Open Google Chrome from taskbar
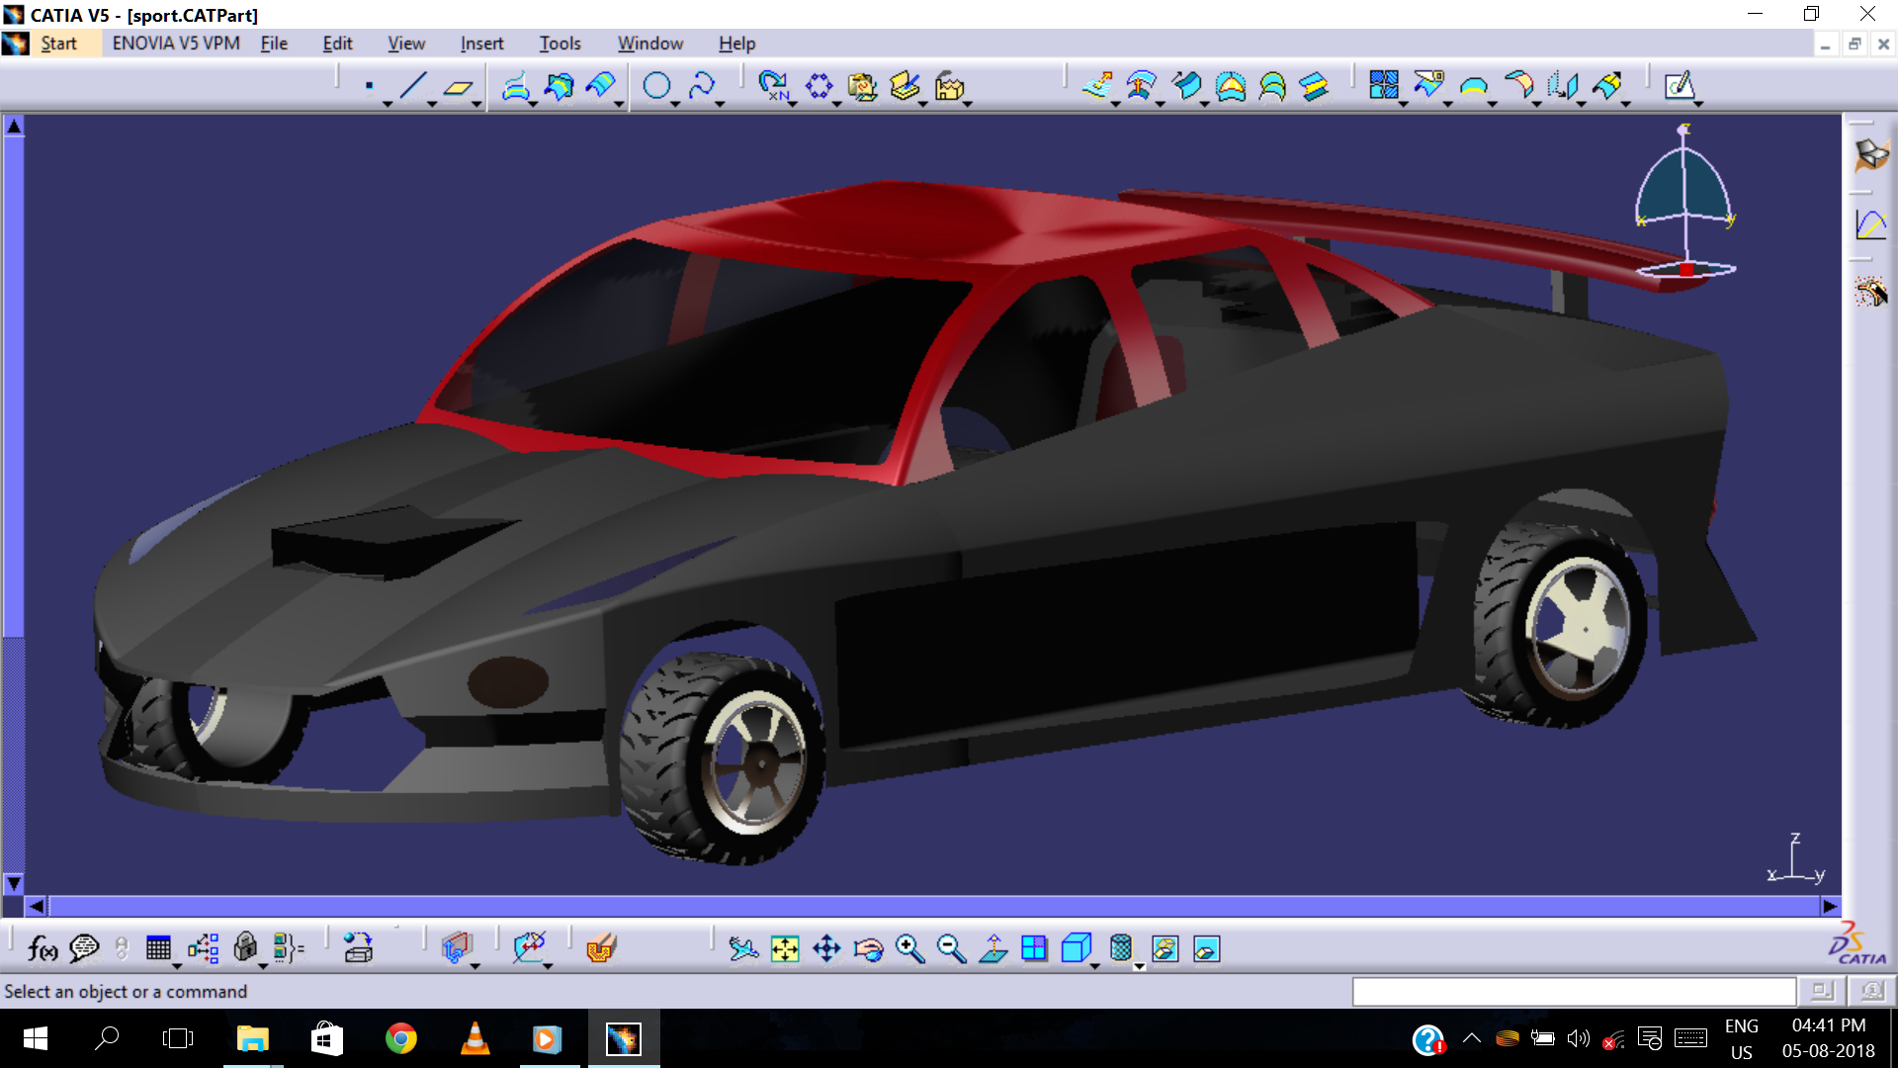1898x1068 pixels. click(400, 1038)
